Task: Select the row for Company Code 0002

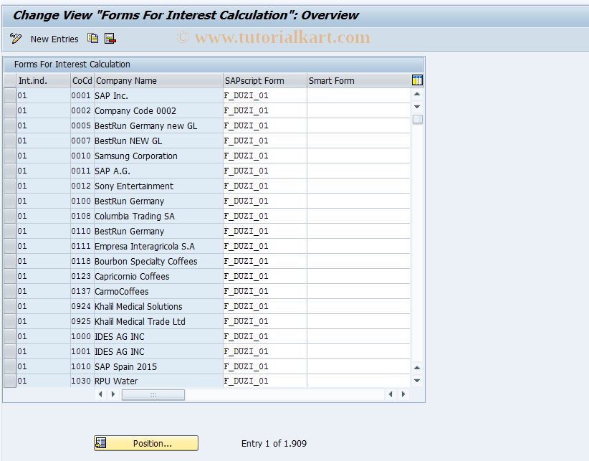Action: pos(10,110)
